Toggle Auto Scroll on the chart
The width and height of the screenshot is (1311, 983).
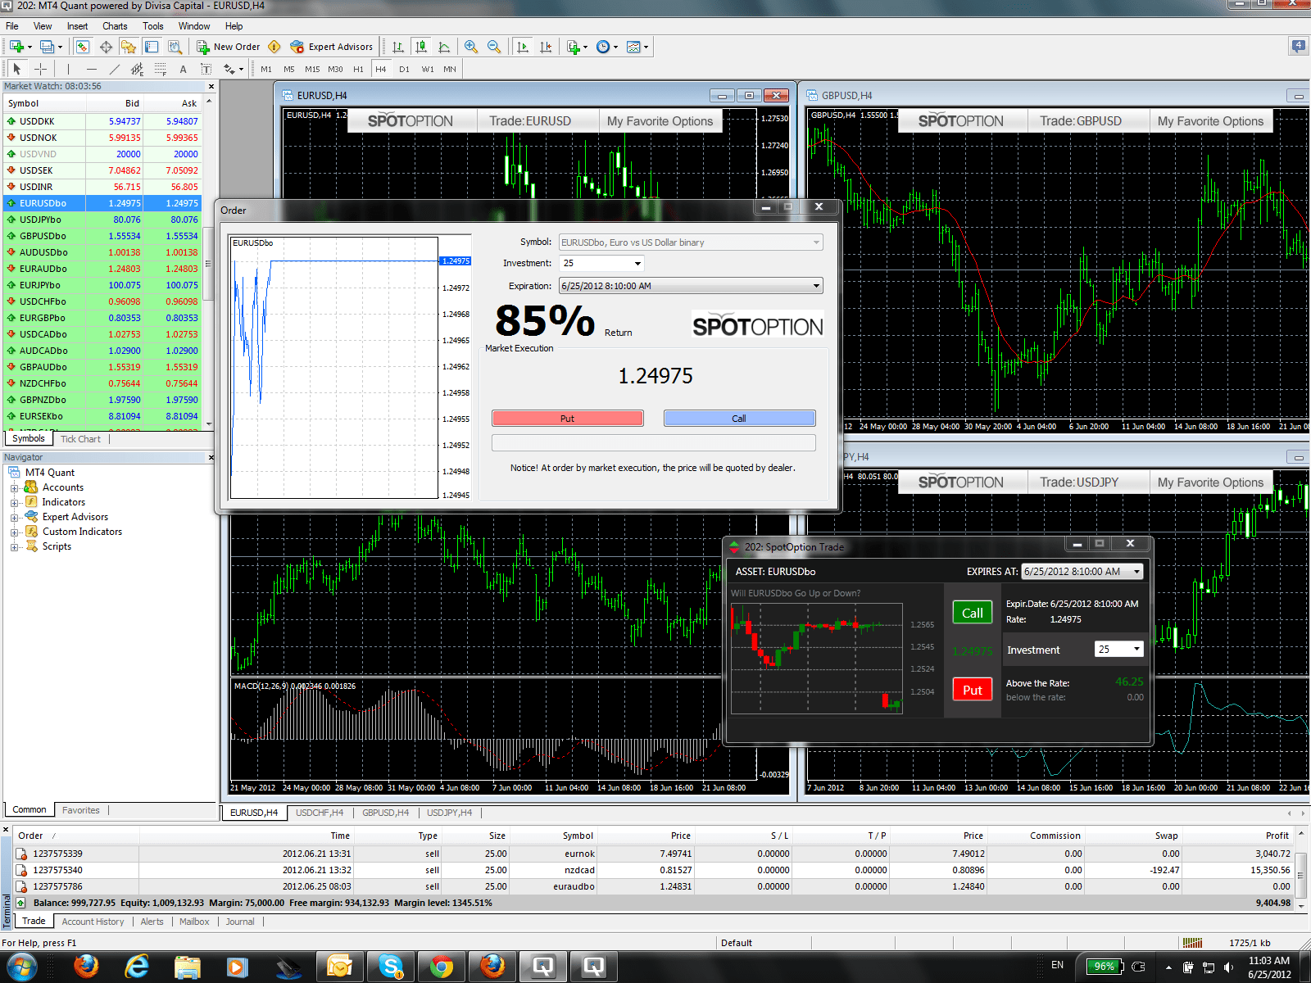tap(521, 47)
